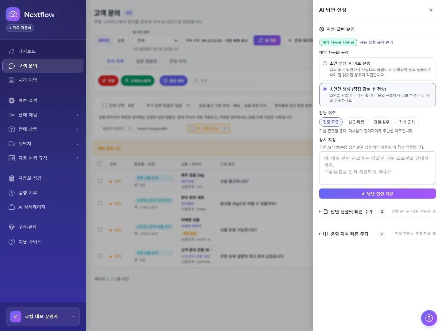The width and height of the screenshot is (442, 331).
Task: Expand the 위탁처 submenu chevron
Action: tap(77, 144)
